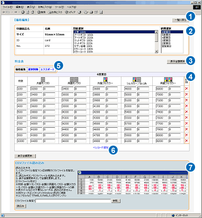
Task: Open the お気に入り menu in menu bar
Action: (45, 7)
